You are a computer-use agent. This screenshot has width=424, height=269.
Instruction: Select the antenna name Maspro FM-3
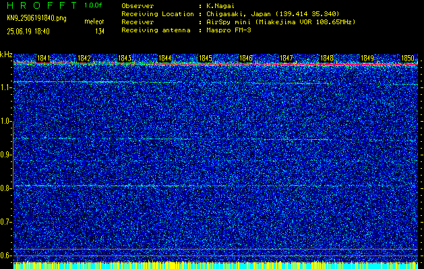coord(229,30)
